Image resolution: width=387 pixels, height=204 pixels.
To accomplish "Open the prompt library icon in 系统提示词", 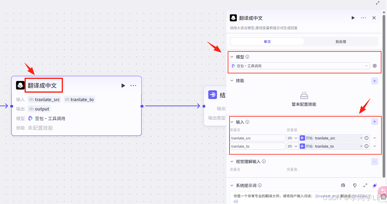I will pos(343,185).
